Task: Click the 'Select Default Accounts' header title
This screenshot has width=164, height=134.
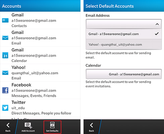Action: tap(110, 6)
